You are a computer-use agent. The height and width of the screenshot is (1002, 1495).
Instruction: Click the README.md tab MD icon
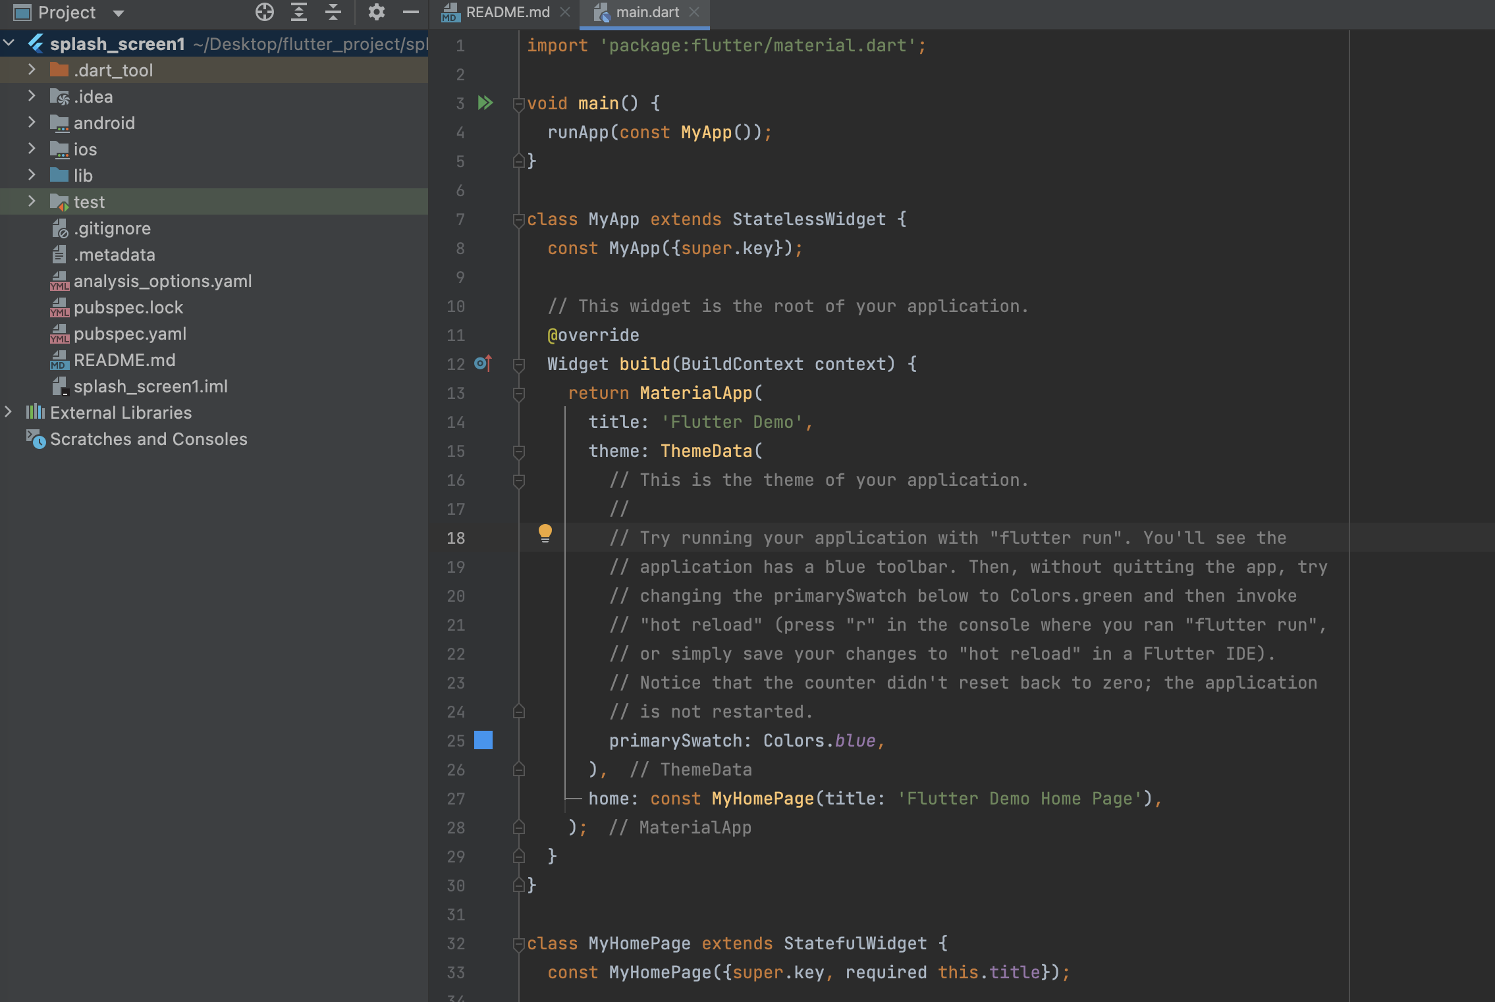tap(451, 13)
